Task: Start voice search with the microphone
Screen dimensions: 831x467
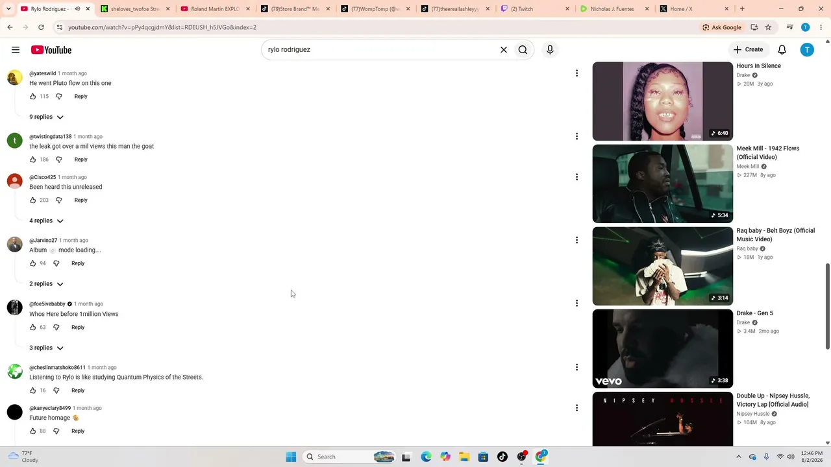Action: (550, 49)
